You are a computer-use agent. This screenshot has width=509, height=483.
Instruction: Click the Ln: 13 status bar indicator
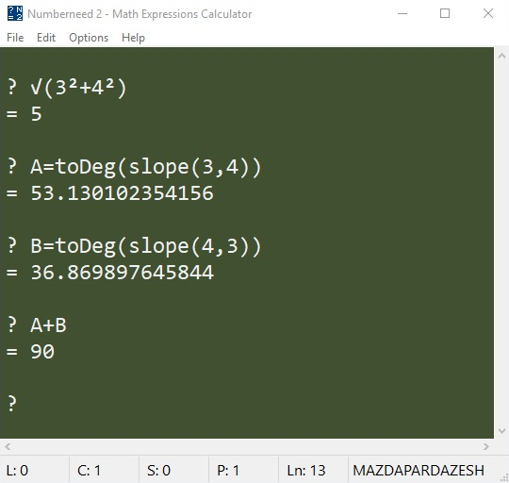point(306,471)
